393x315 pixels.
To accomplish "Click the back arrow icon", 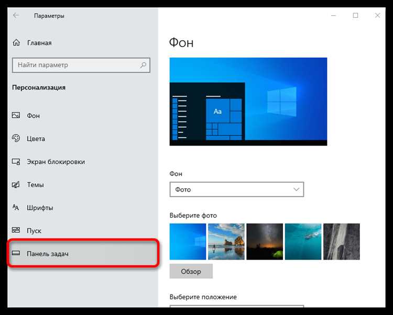I will point(16,16).
